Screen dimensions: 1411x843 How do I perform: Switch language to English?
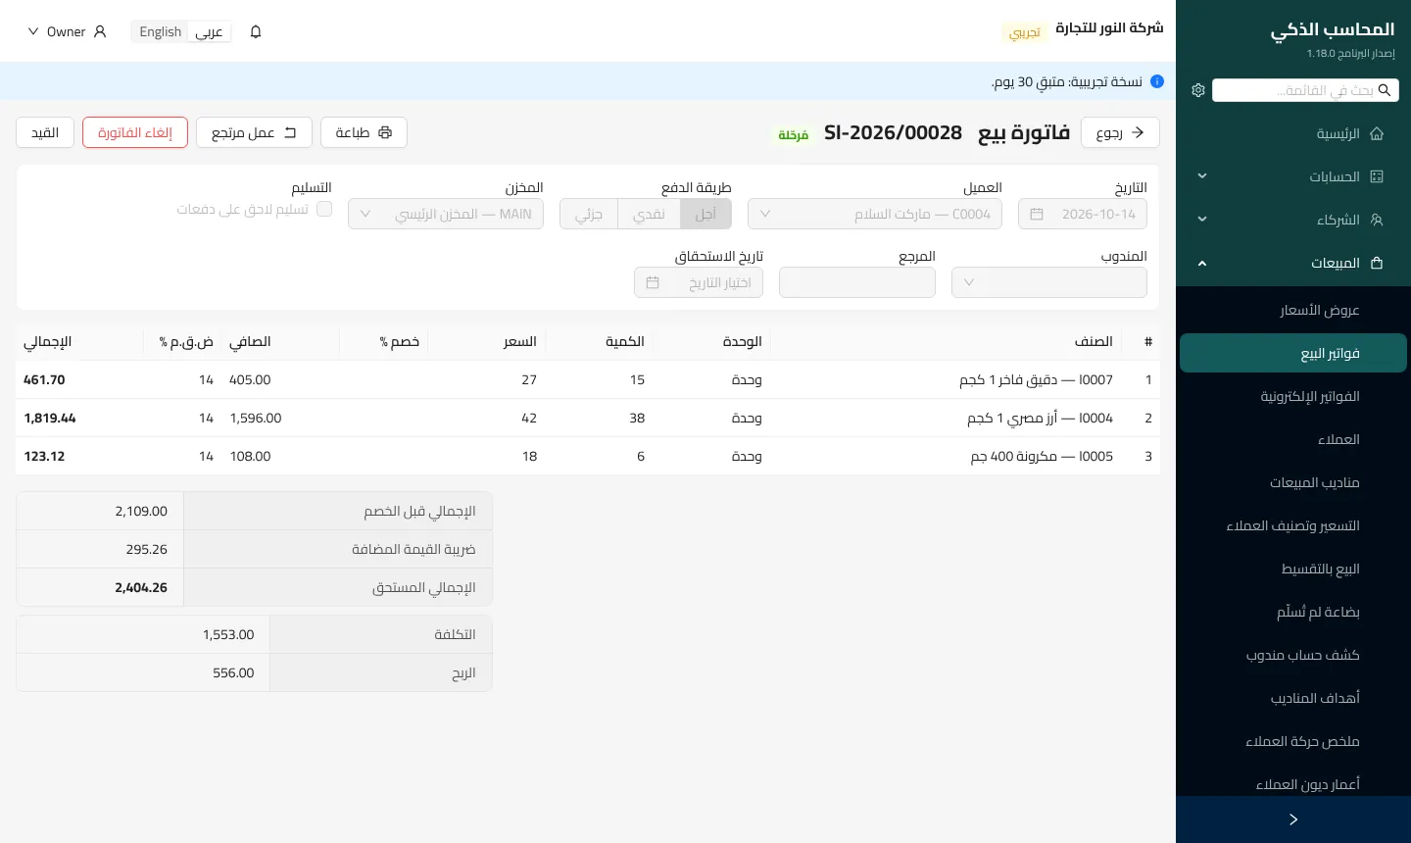click(160, 31)
